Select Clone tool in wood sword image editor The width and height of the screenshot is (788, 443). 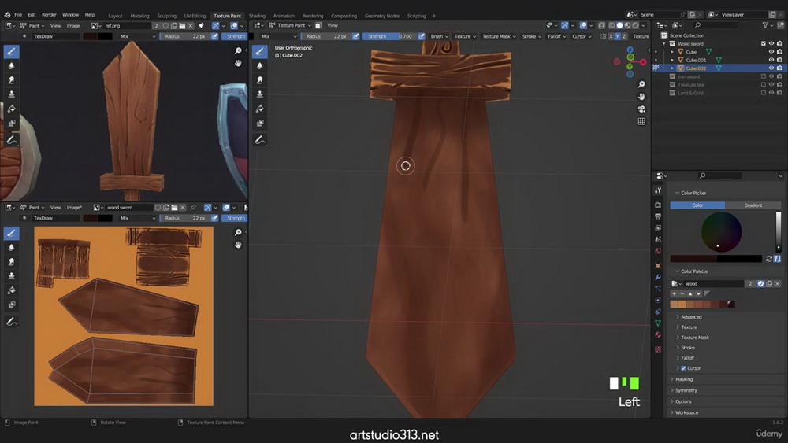tap(12, 276)
